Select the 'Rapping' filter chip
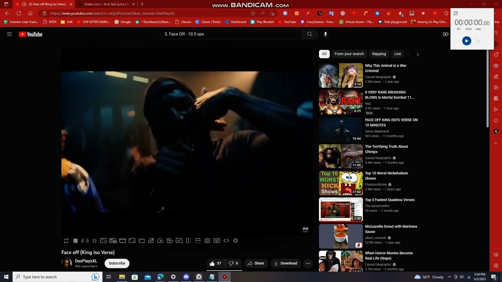The width and height of the screenshot is (502, 282). pos(379,54)
